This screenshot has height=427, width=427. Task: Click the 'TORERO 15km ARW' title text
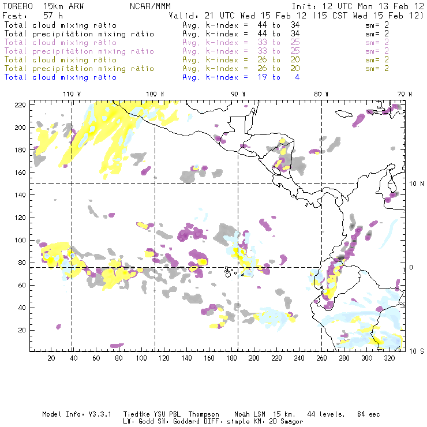pyautogui.click(x=43, y=6)
